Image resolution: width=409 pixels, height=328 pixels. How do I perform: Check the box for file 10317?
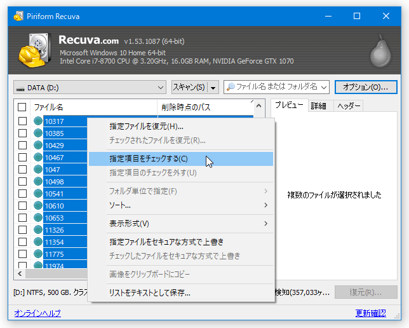[22, 121]
